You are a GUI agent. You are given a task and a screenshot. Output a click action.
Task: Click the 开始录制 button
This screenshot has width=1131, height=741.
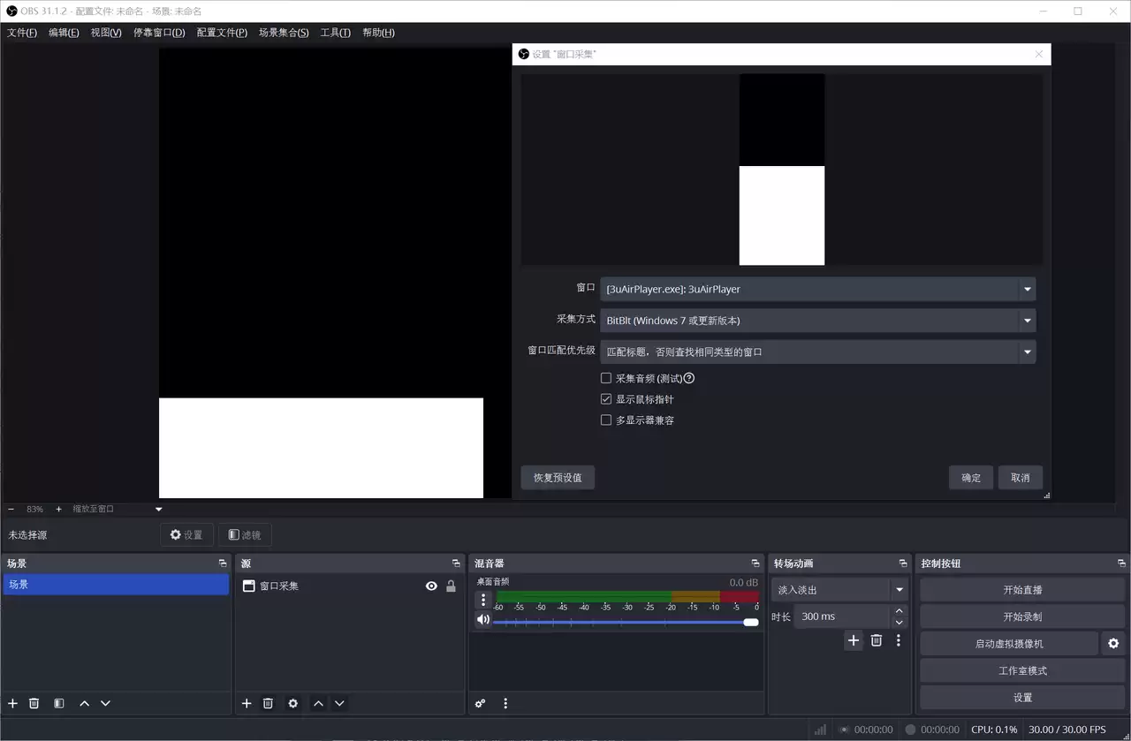[1022, 616]
